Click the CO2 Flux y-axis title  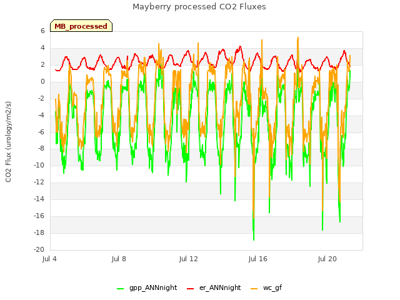(x=8, y=142)
